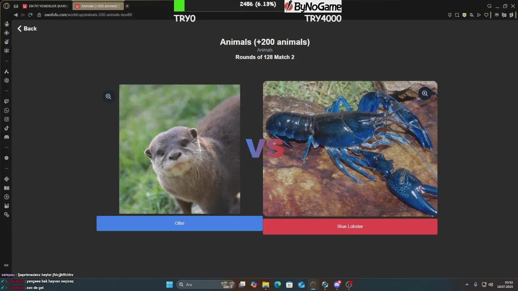This screenshot has width=518, height=291.
Task: Open the player play icon in address bar
Action: (479, 15)
